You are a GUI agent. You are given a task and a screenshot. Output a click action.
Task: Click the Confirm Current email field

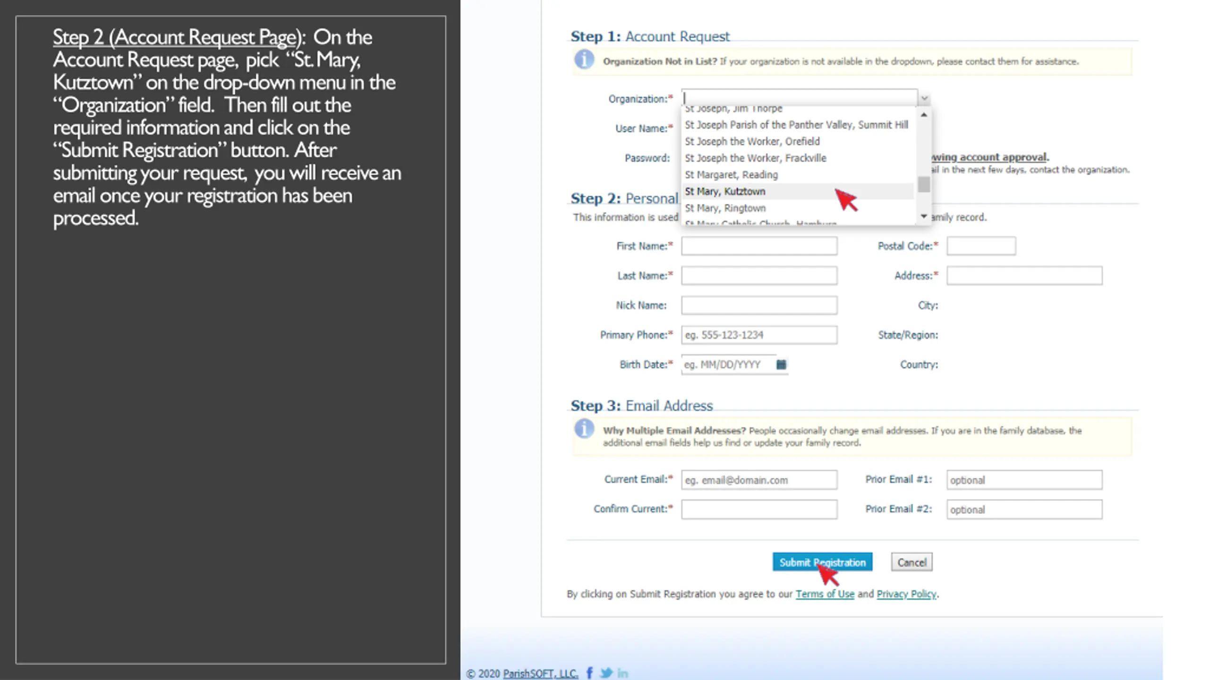(x=759, y=510)
